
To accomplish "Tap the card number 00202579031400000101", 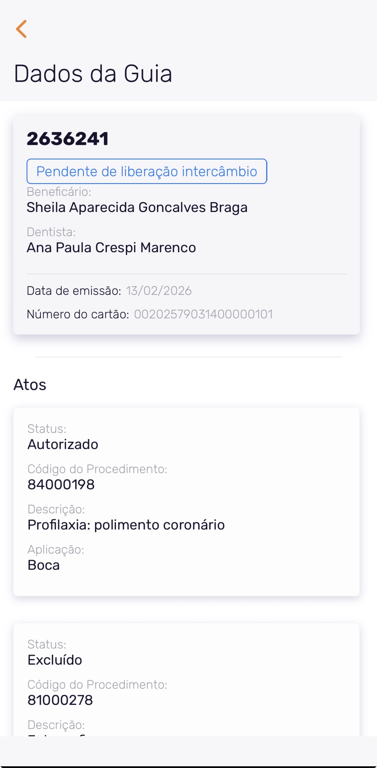I will point(203,314).
